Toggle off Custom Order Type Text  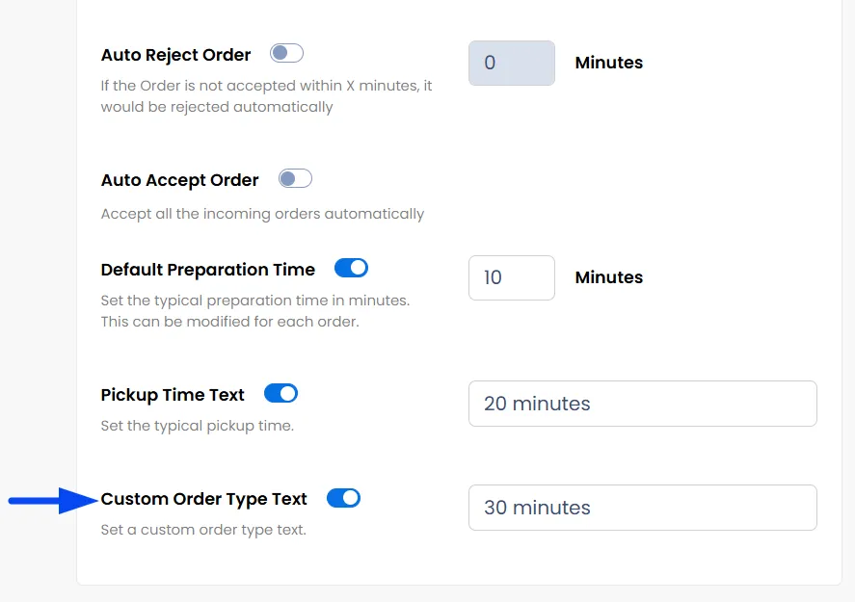pyautogui.click(x=343, y=498)
